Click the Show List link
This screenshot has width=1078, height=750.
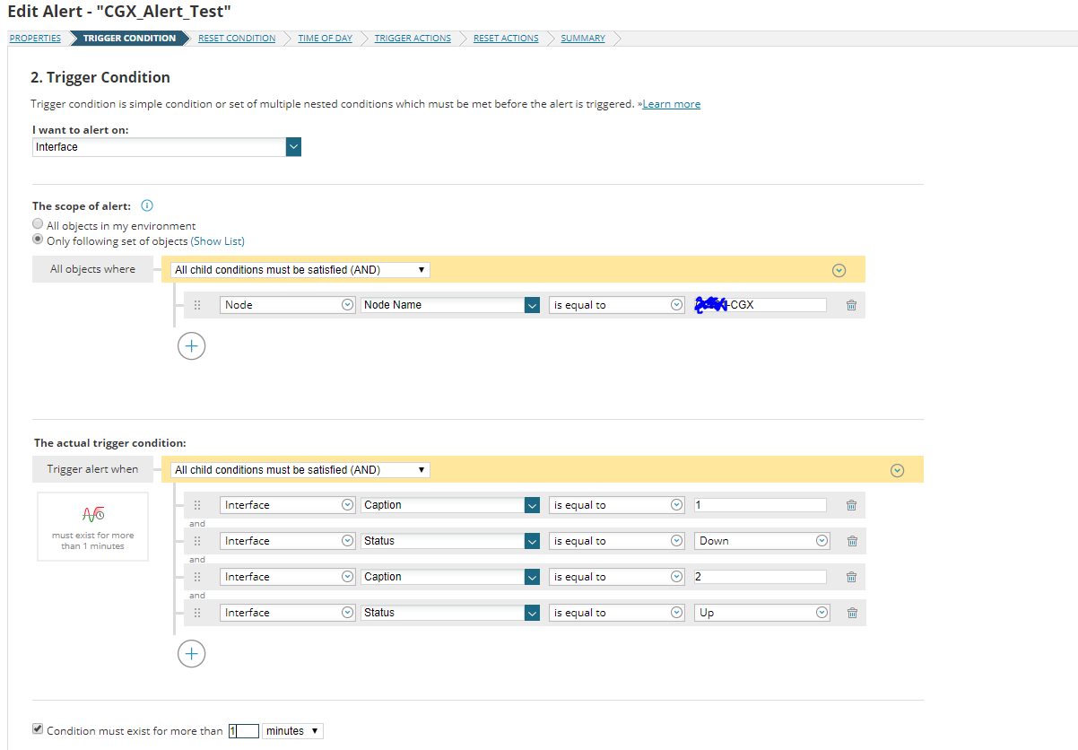point(218,240)
